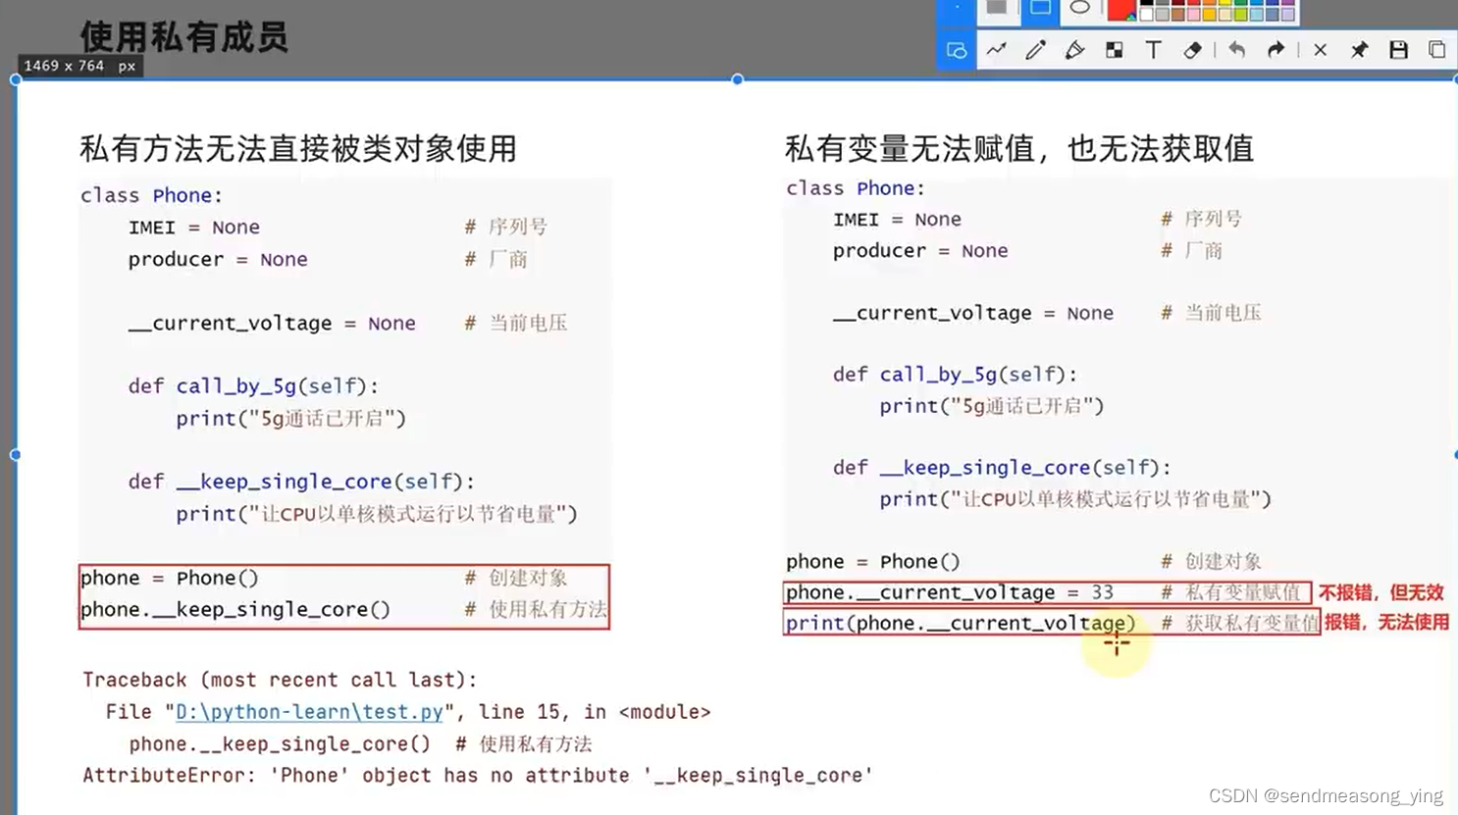Image resolution: width=1458 pixels, height=815 pixels.
Task: Save the screenshot to file
Action: 1398,49
